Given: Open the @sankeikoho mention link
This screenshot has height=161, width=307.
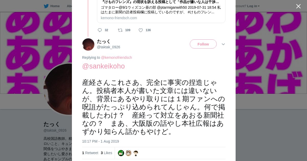Looking at the screenshot, I should 103,66.
